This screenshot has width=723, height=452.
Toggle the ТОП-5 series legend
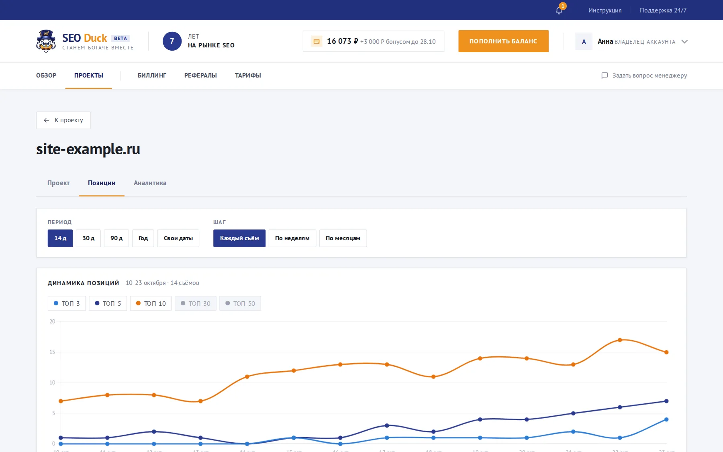coord(108,303)
